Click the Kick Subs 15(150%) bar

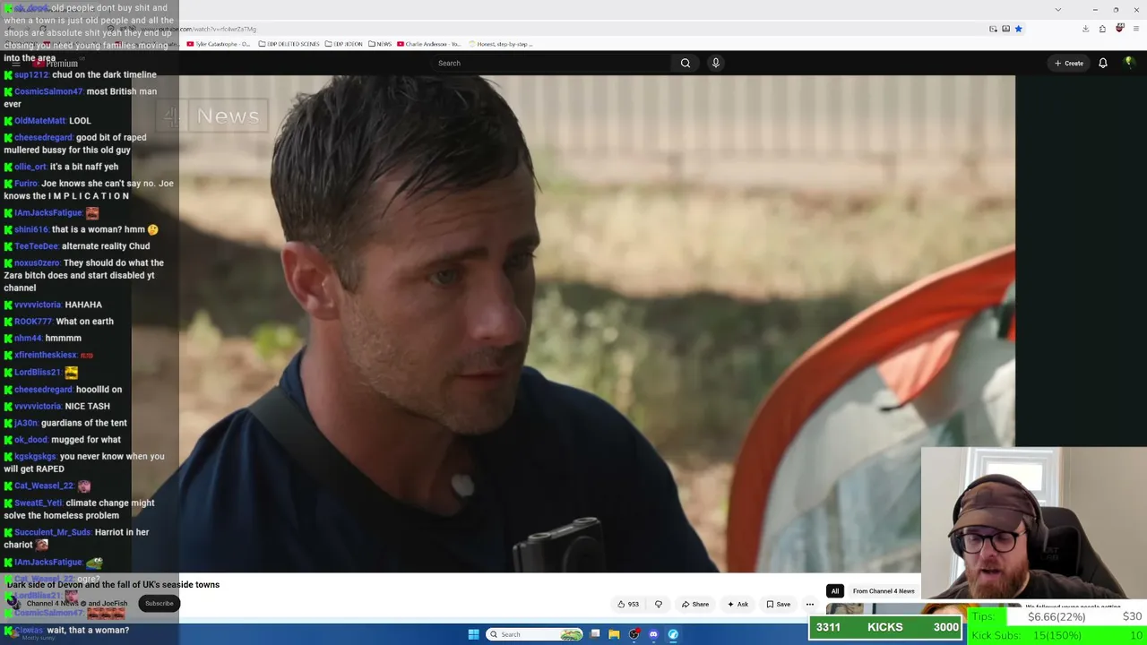(1057, 635)
